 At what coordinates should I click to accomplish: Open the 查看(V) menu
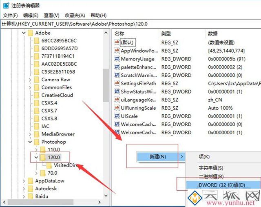click(x=52, y=16)
